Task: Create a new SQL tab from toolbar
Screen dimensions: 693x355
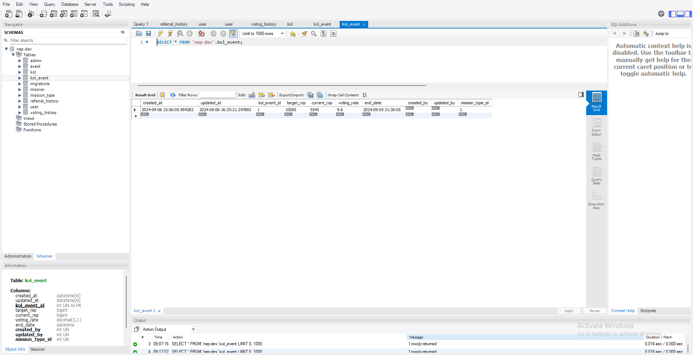Action: tap(9, 14)
